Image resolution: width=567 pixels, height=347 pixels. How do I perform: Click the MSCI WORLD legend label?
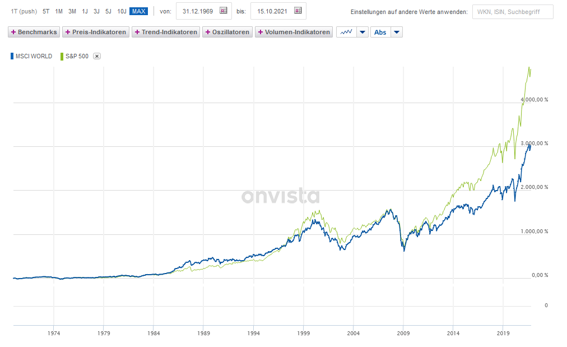[x=34, y=56]
